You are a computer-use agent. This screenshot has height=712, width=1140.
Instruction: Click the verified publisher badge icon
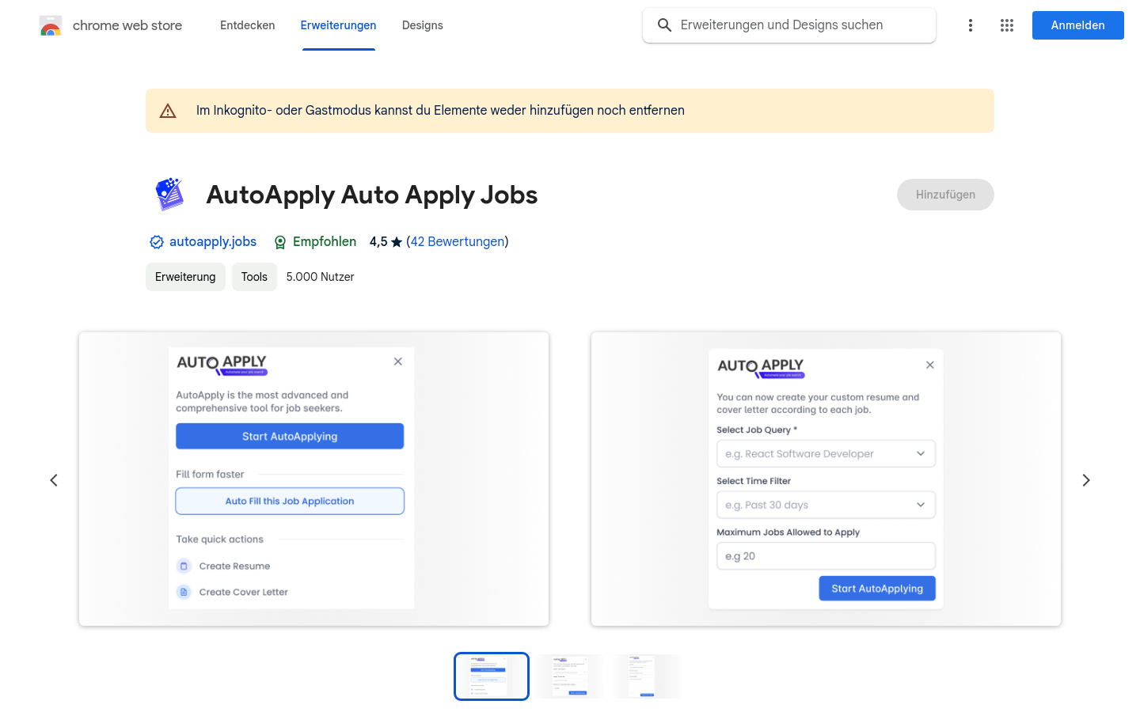coord(157,242)
